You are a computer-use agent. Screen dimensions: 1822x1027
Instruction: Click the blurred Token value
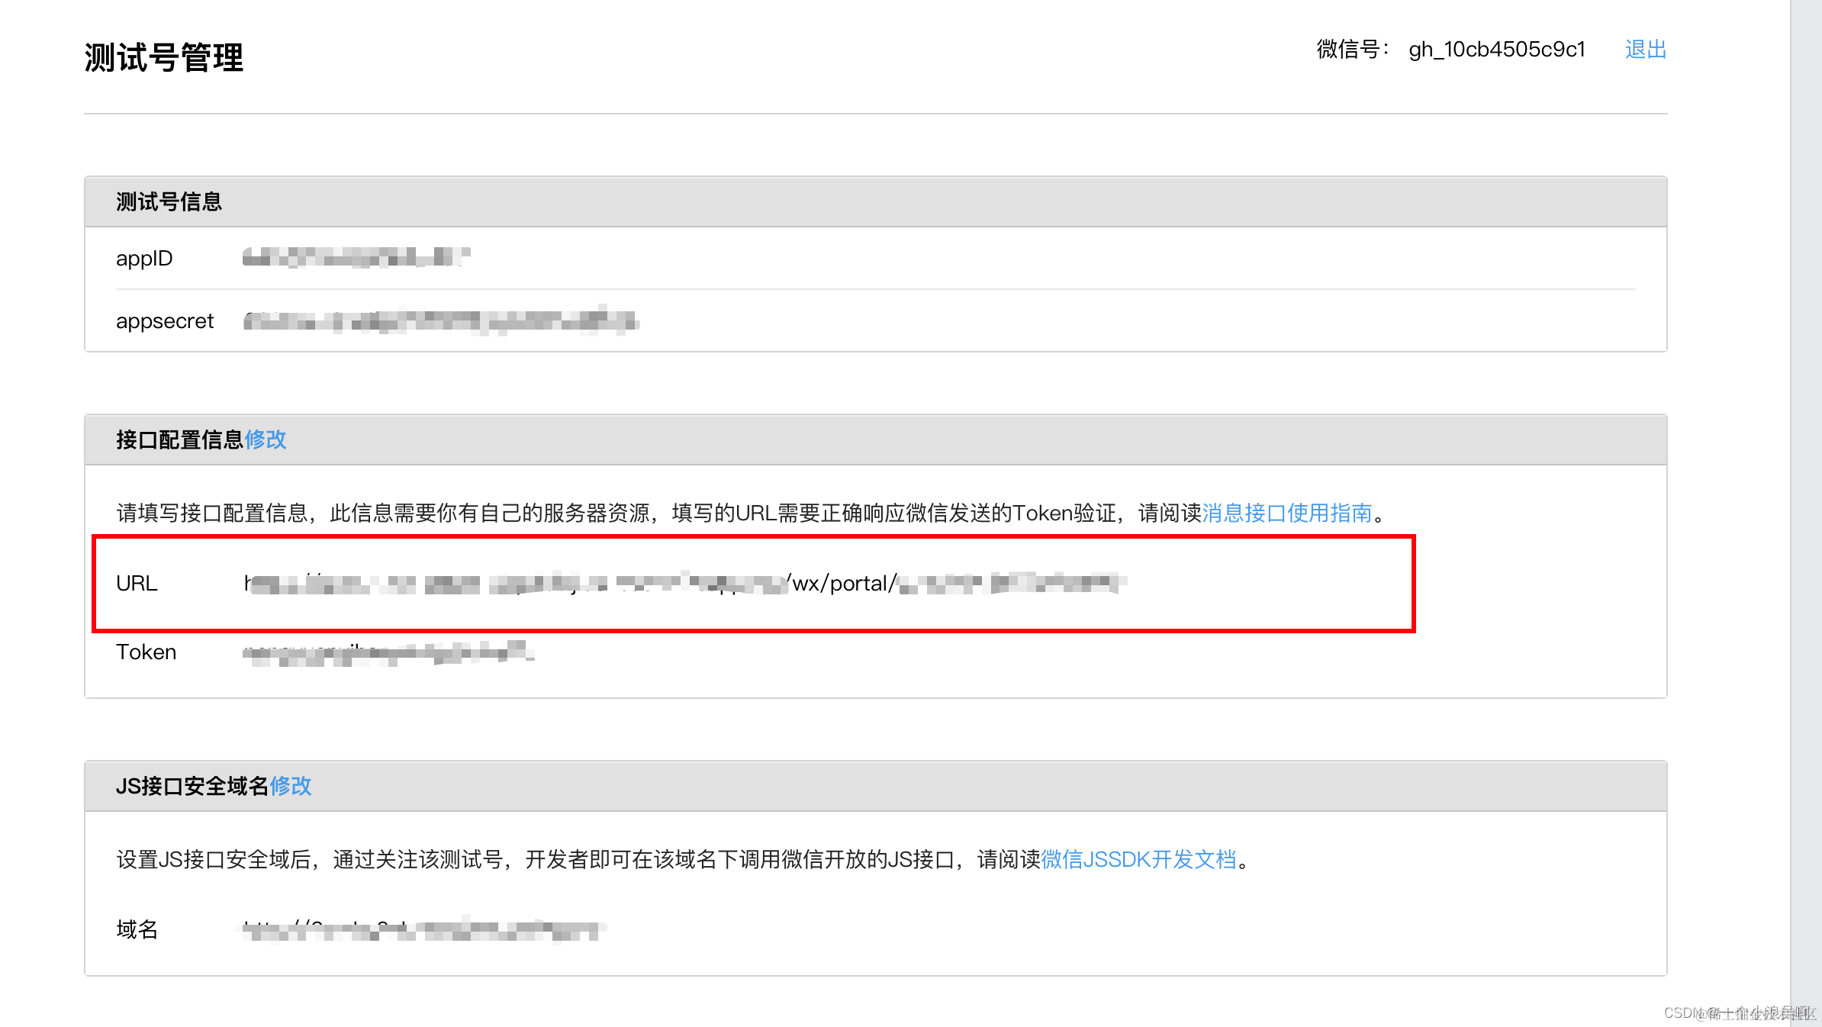click(388, 653)
